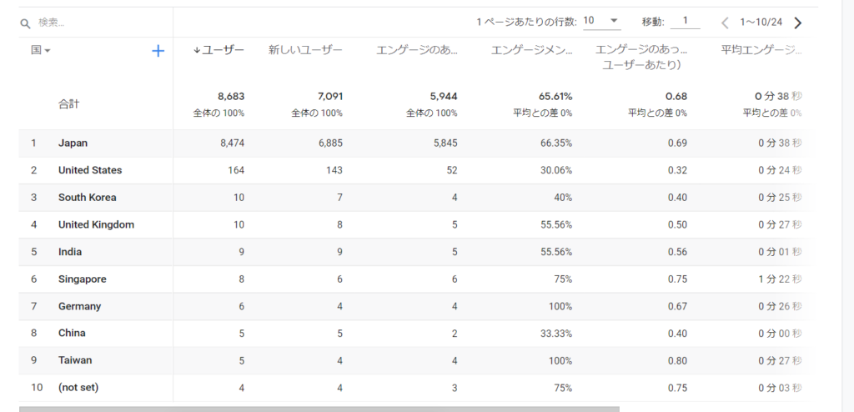Click the total users value 8,683
The width and height of the screenshot is (854, 412).
tap(231, 97)
